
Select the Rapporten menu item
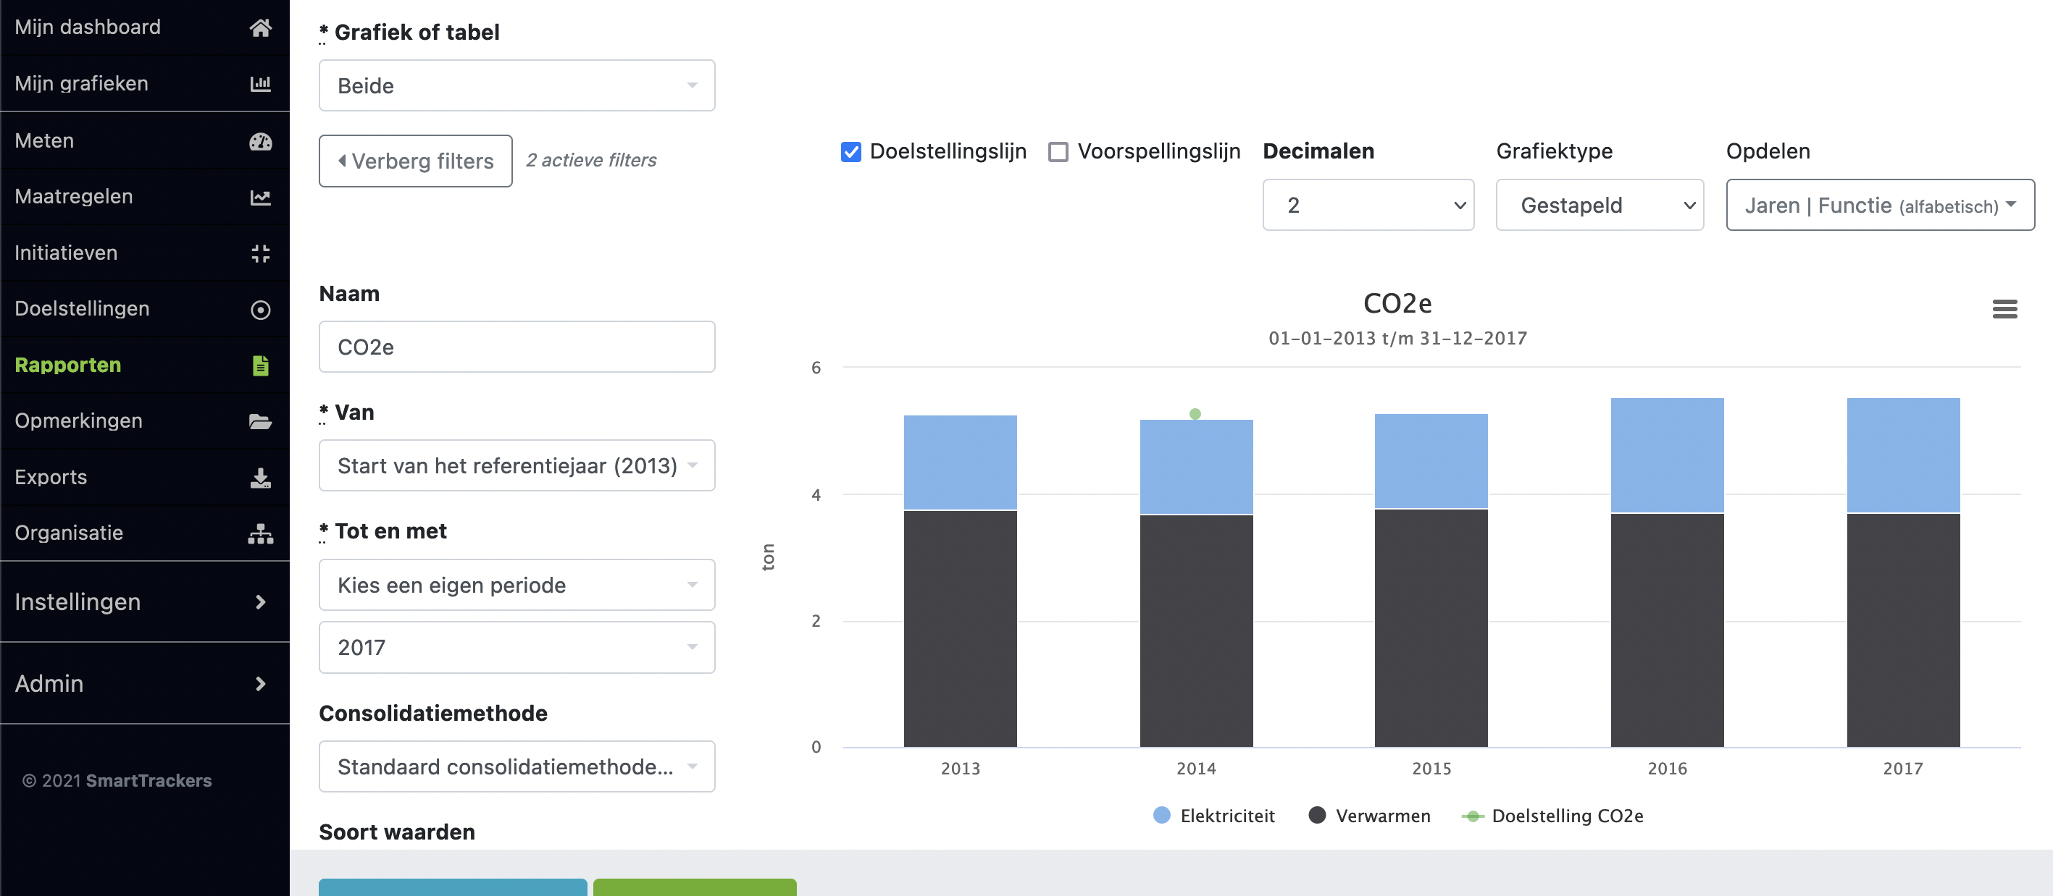click(x=145, y=365)
